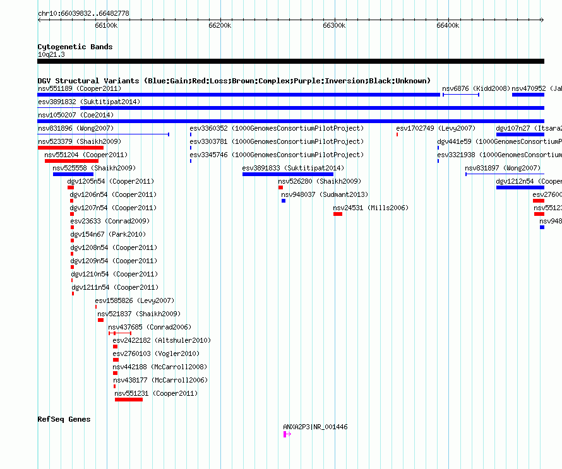Select esv1702749 (Levy2007) label
The image size is (562, 469).
point(436,128)
